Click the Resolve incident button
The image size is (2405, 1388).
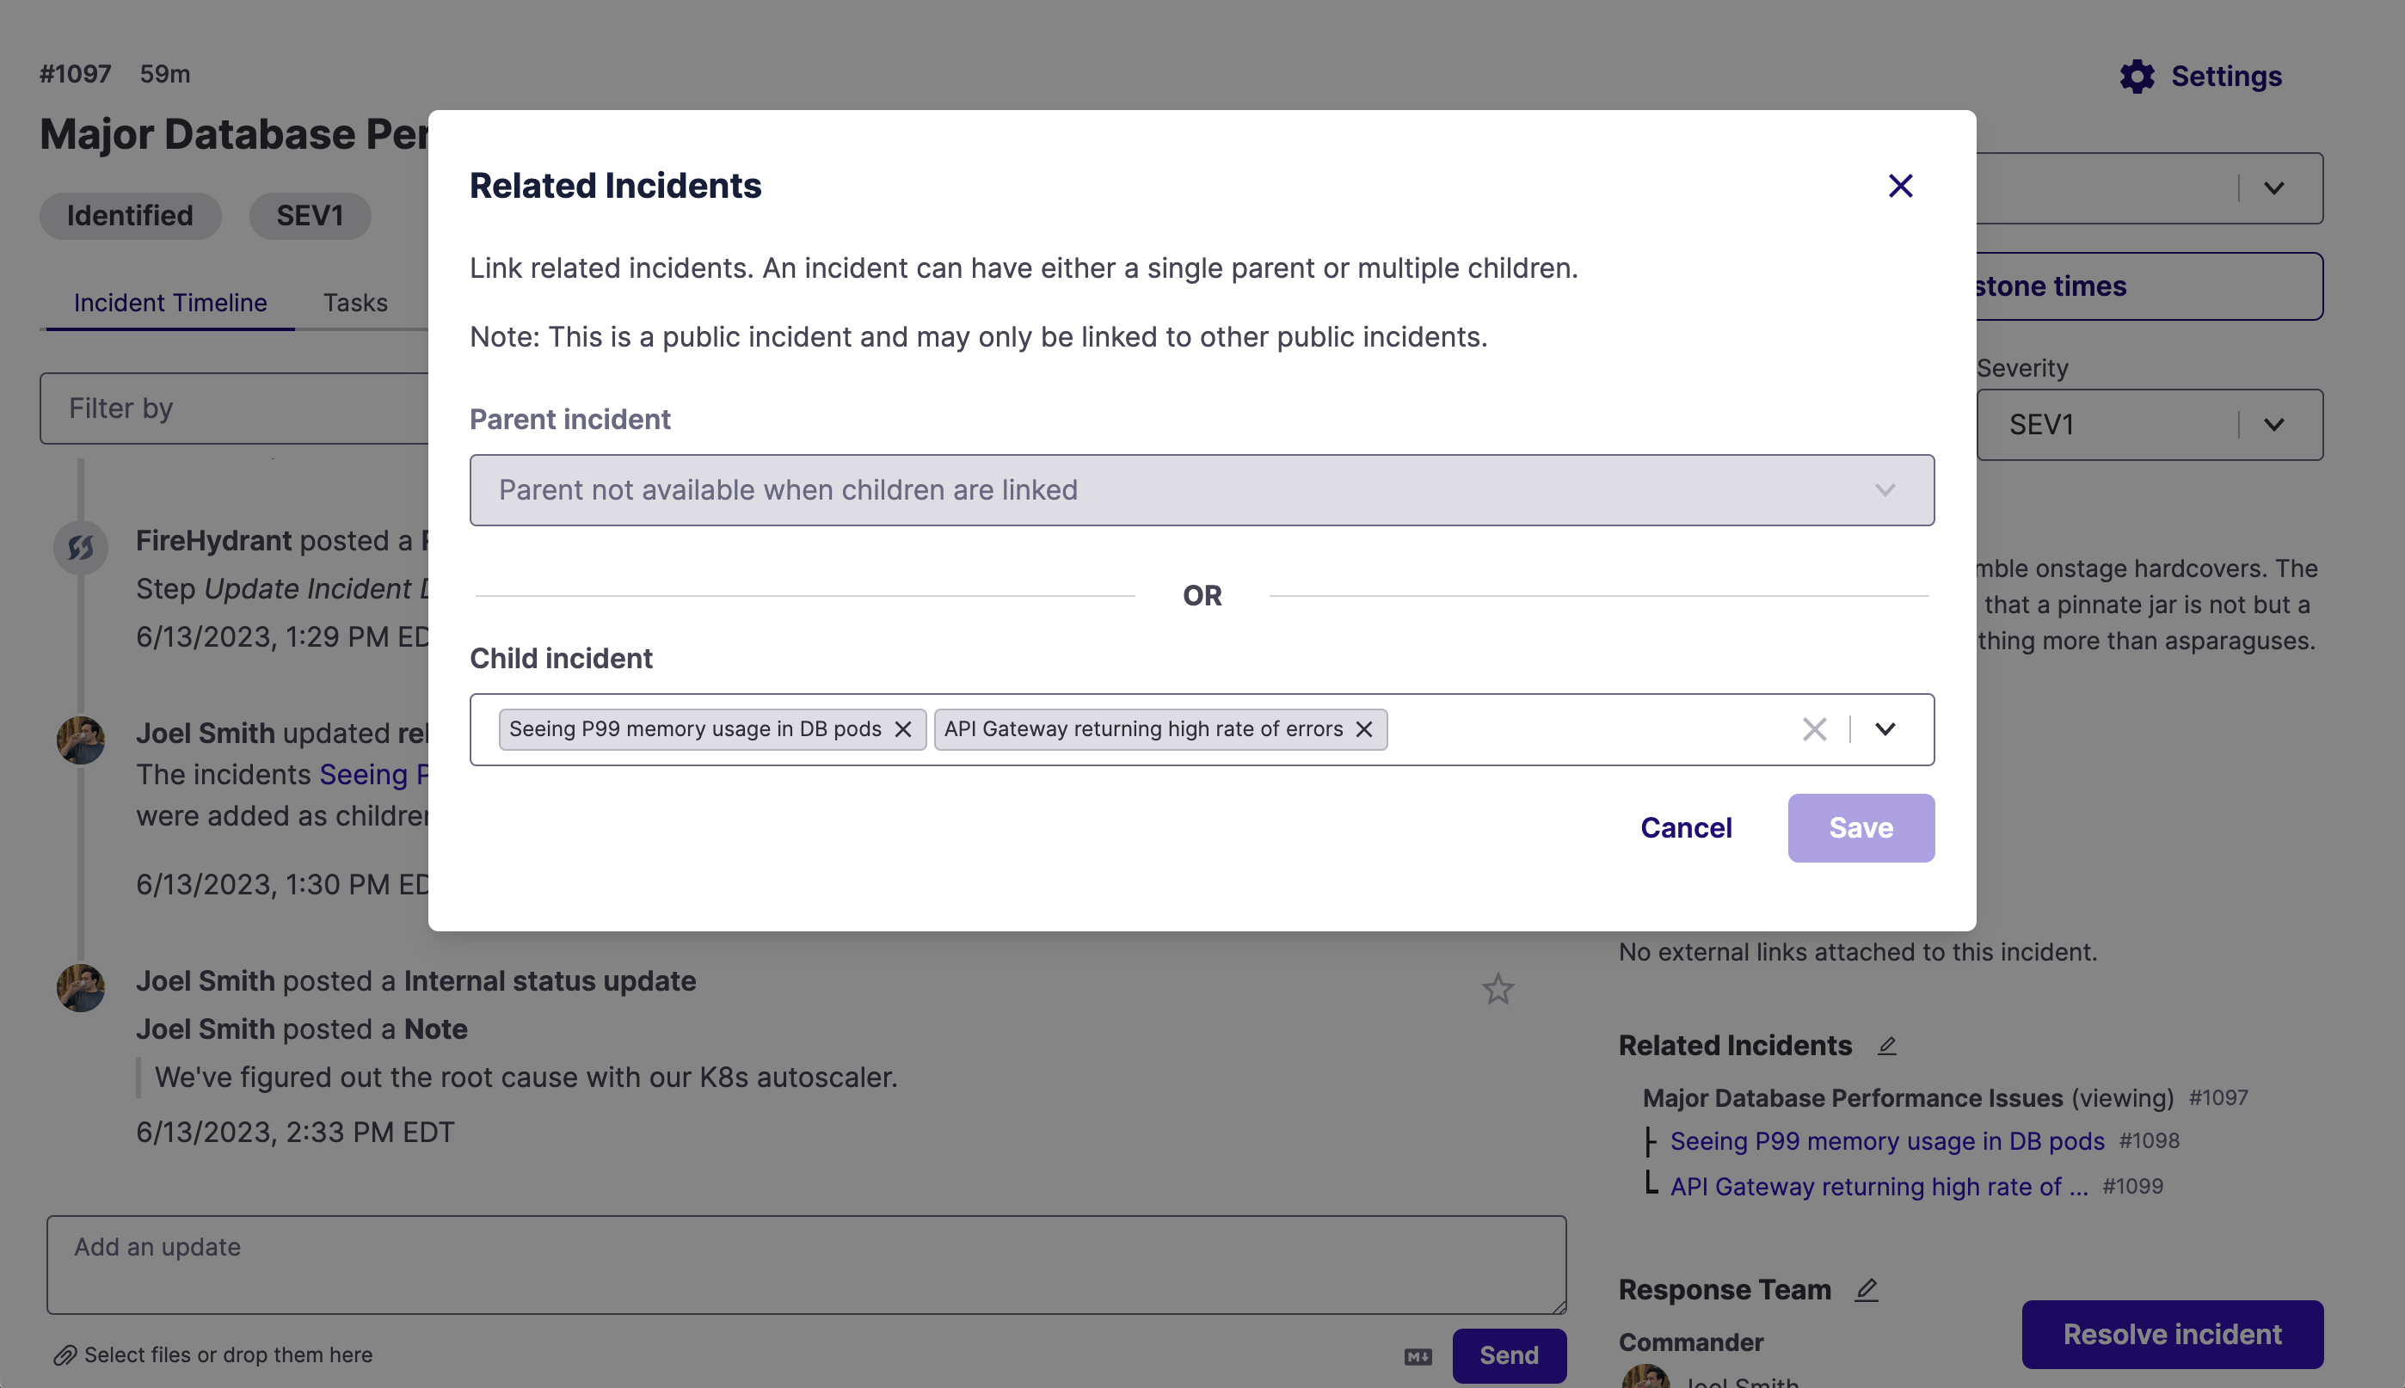2172,1334
